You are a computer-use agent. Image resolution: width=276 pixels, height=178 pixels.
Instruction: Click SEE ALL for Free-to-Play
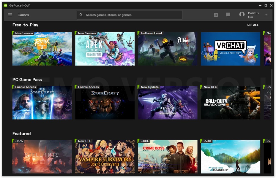(253, 25)
